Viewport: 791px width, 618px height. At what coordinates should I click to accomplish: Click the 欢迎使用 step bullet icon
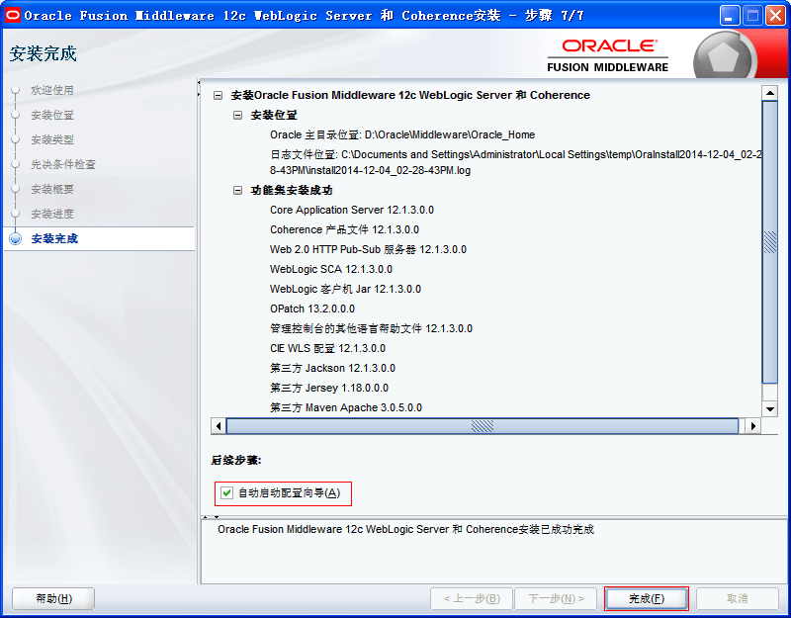coord(15,90)
